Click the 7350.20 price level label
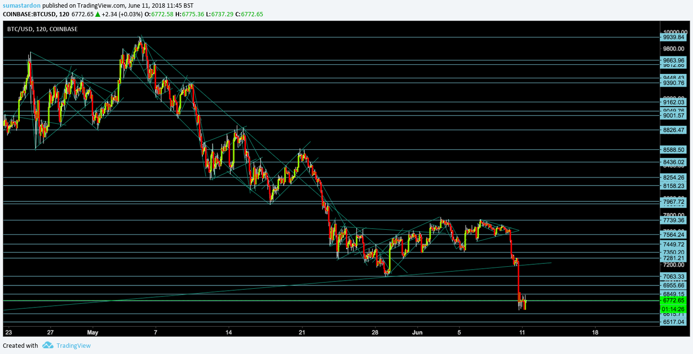Image resolution: width=693 pixels, height=354 pixels. click(673, 252)
